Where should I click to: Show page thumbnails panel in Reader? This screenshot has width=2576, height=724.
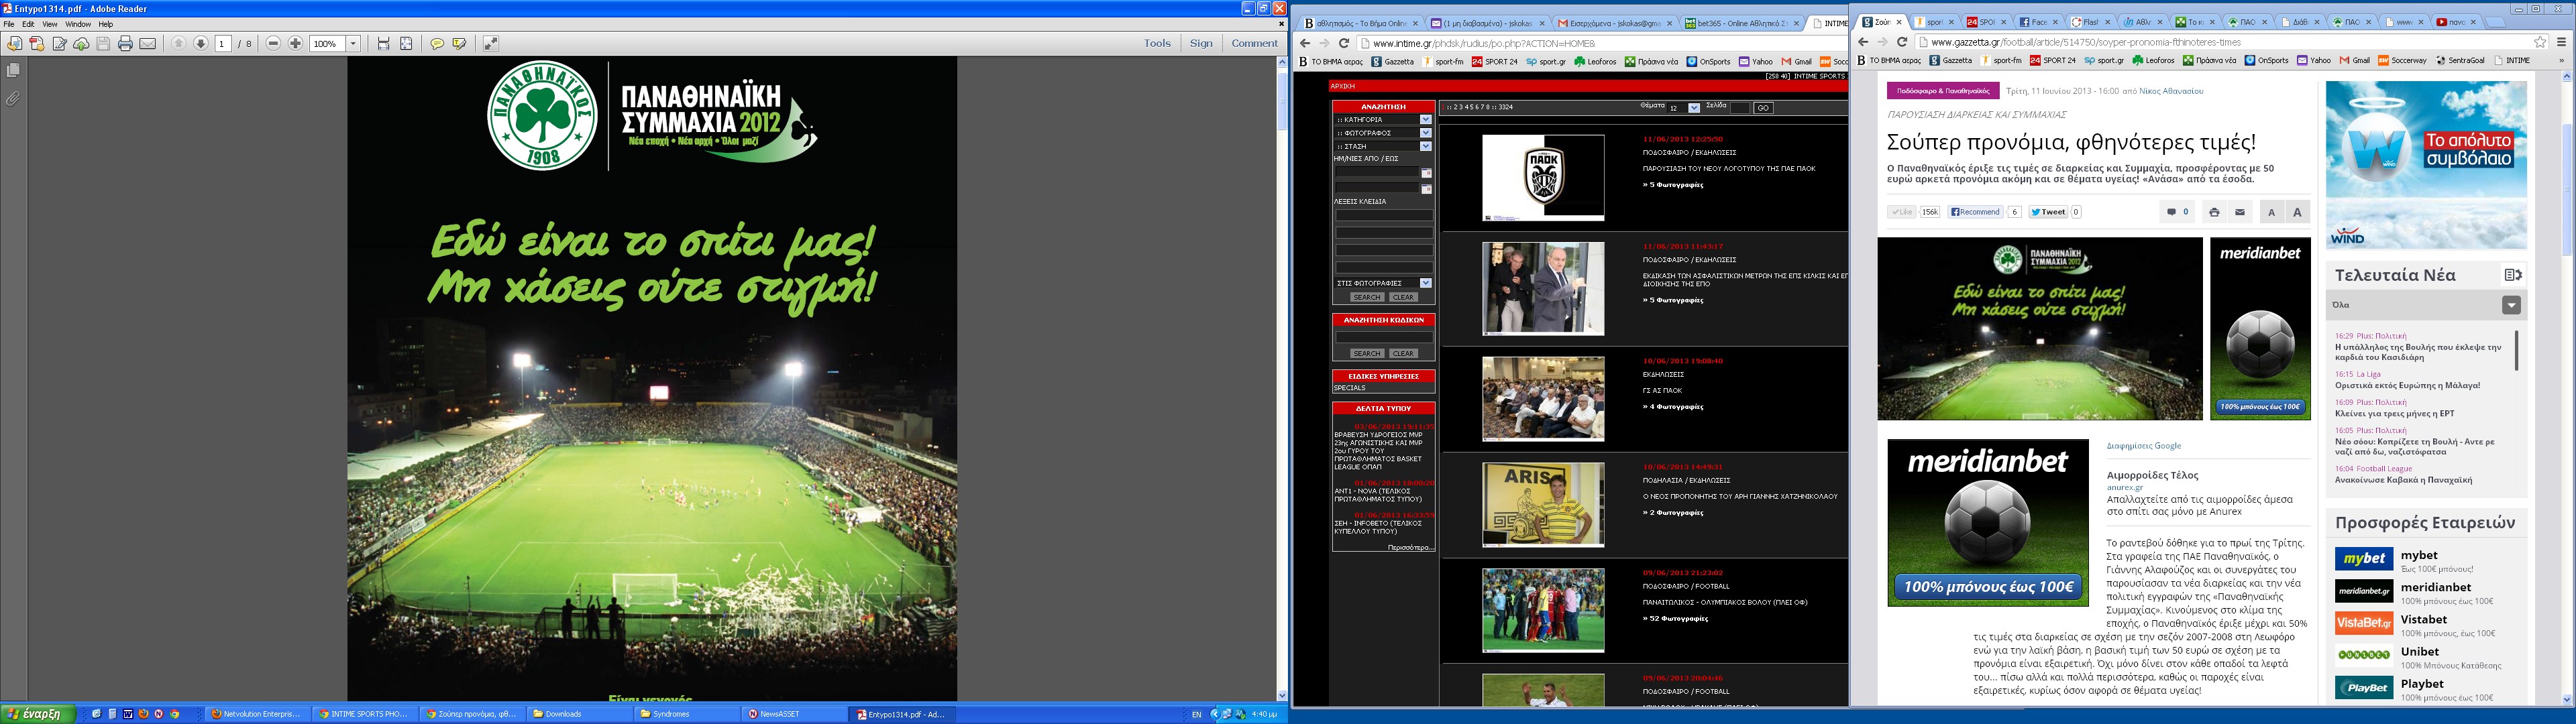[x=13, y=70]
